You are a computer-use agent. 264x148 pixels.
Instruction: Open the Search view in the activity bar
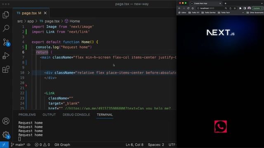coord(6,28)
